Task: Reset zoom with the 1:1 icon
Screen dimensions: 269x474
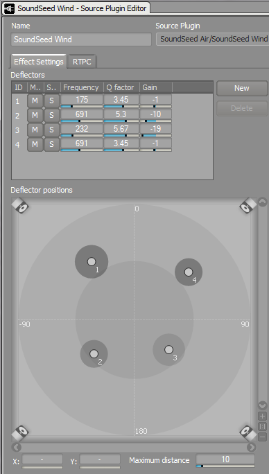Action: click(x=262, y=426)
